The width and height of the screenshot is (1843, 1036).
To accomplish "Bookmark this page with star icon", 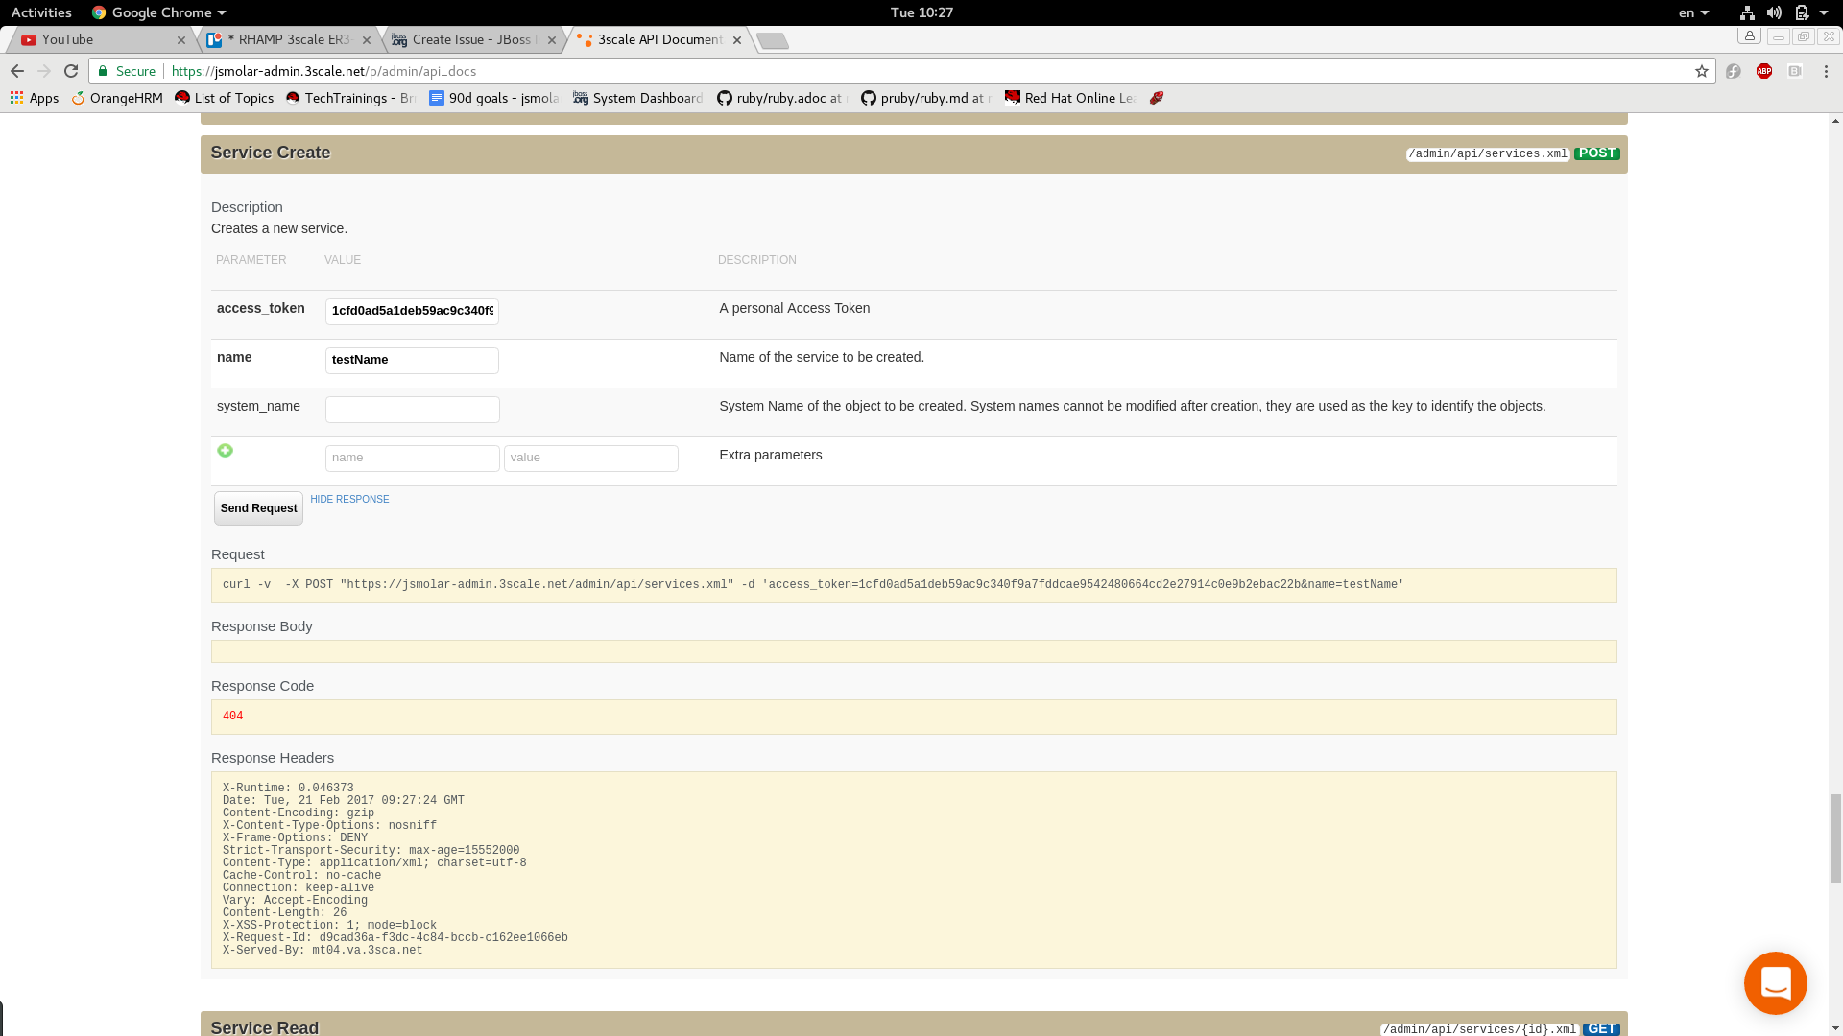I will coord(1702,71).
